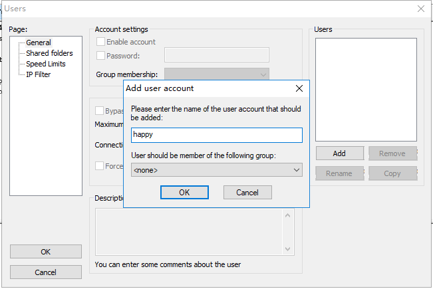The width and height of the screenshot is (433, 289).
Task: Select Shared folders page
Action: coord(49,53)
